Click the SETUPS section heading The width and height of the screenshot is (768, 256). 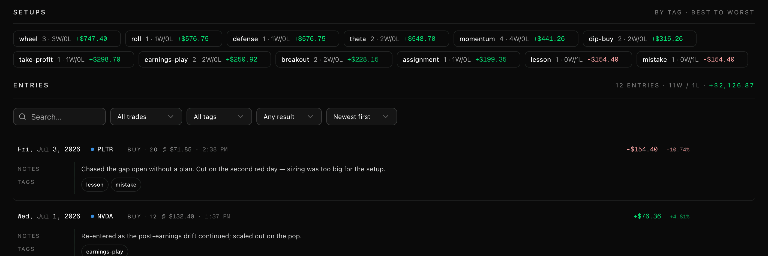tap(29, 12)
